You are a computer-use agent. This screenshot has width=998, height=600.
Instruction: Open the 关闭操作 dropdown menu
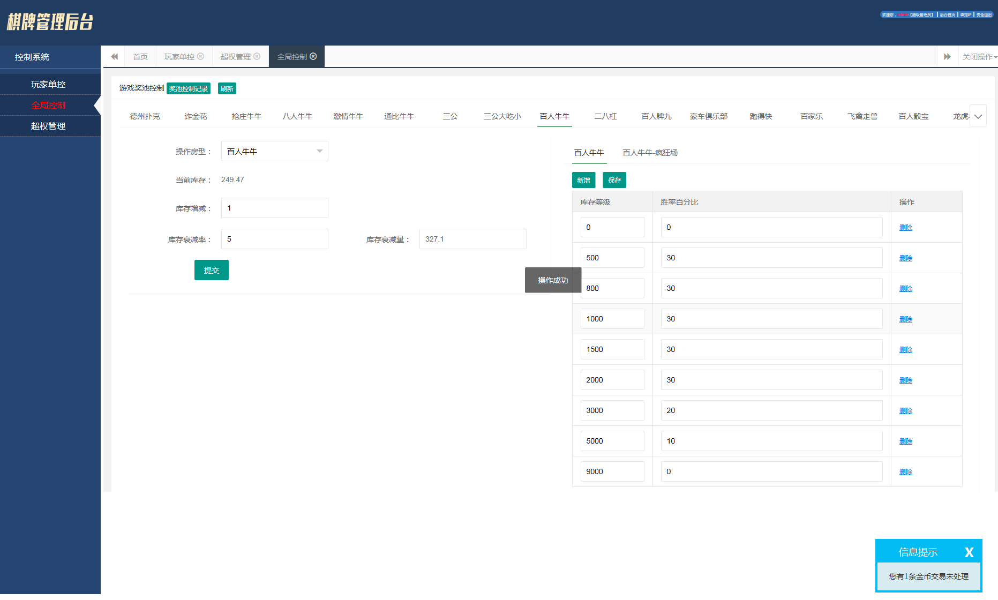(x=979, y=57)
